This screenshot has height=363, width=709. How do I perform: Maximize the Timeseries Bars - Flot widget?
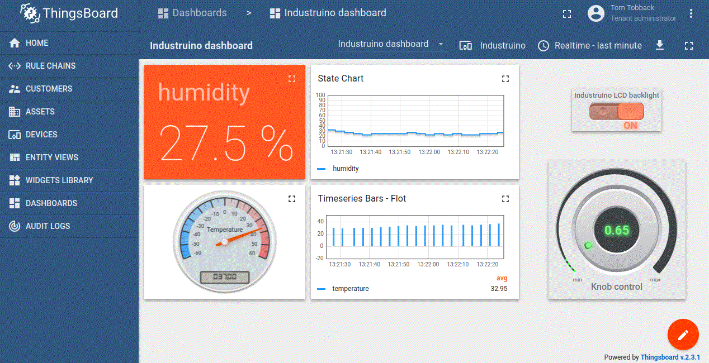(505, 199)
